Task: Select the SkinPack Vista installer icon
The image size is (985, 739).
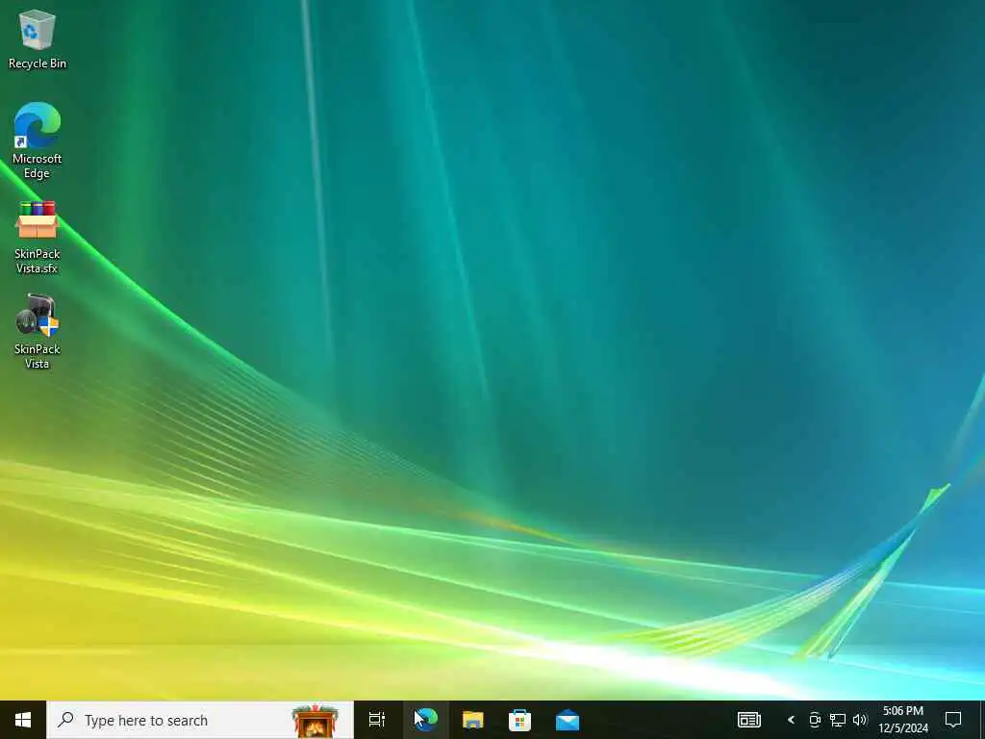Action: (38, 331)
